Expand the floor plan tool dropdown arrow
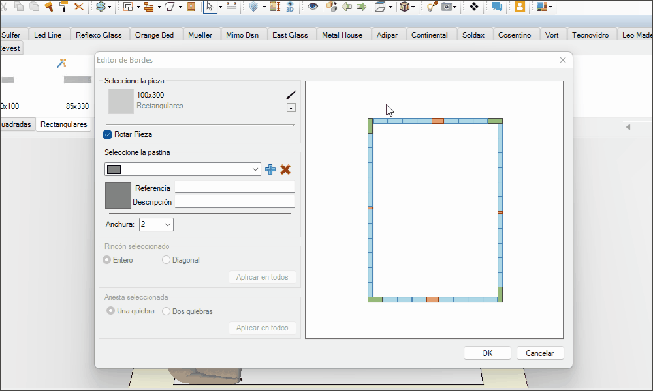This screenshot has height=391, width=653. (138, 7)
